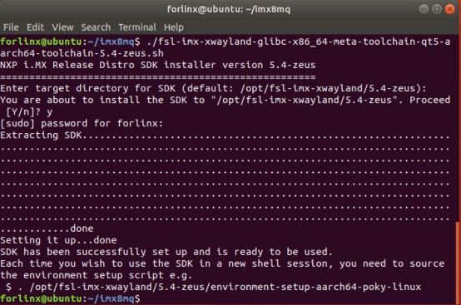Maximize the terminal window

[437, 9]
